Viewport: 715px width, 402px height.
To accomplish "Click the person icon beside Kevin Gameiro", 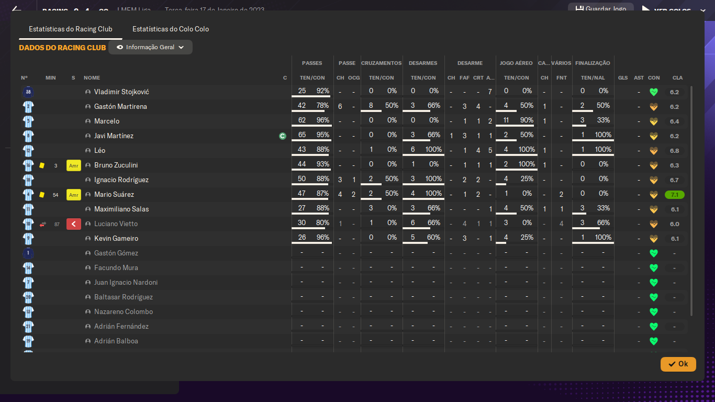I will (x=88, y=239).
